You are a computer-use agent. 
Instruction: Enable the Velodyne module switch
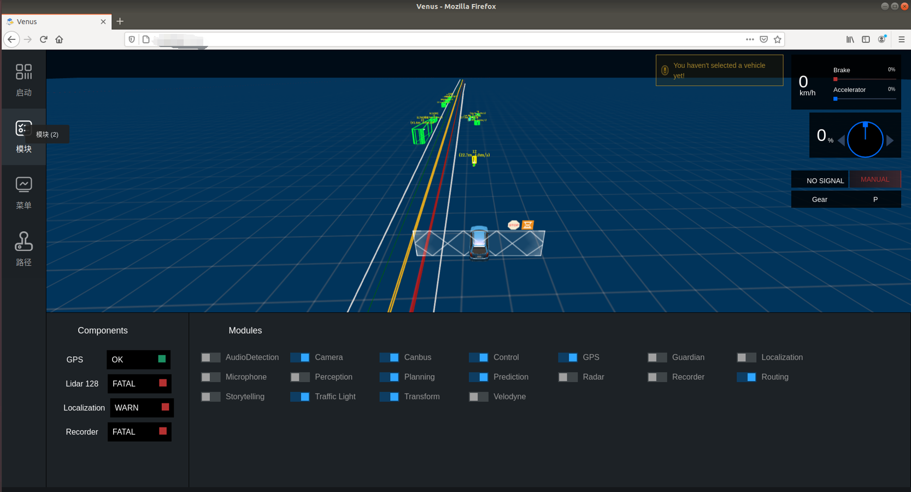479,397
